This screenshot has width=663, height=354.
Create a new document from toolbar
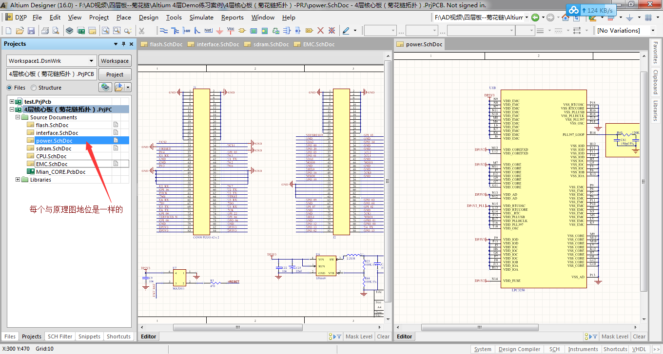pyautogui.click(x=9, y=31)
